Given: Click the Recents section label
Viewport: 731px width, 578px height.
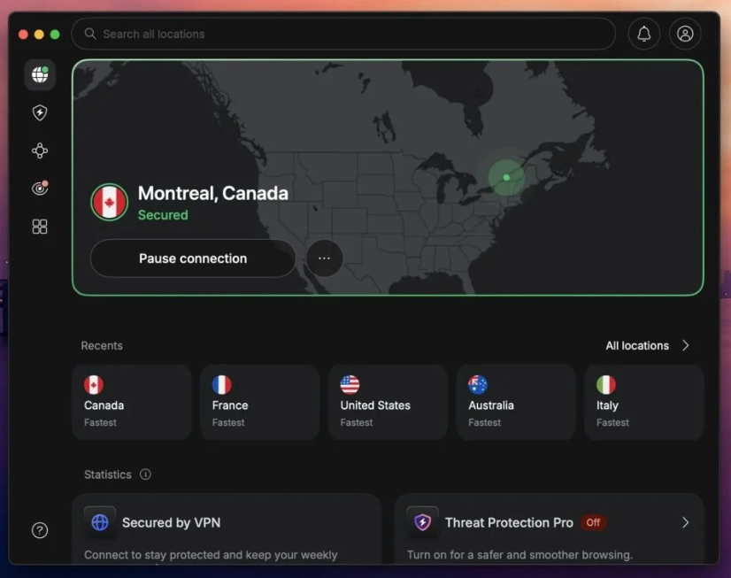Looking at the screenshot, I should [102, 345].
